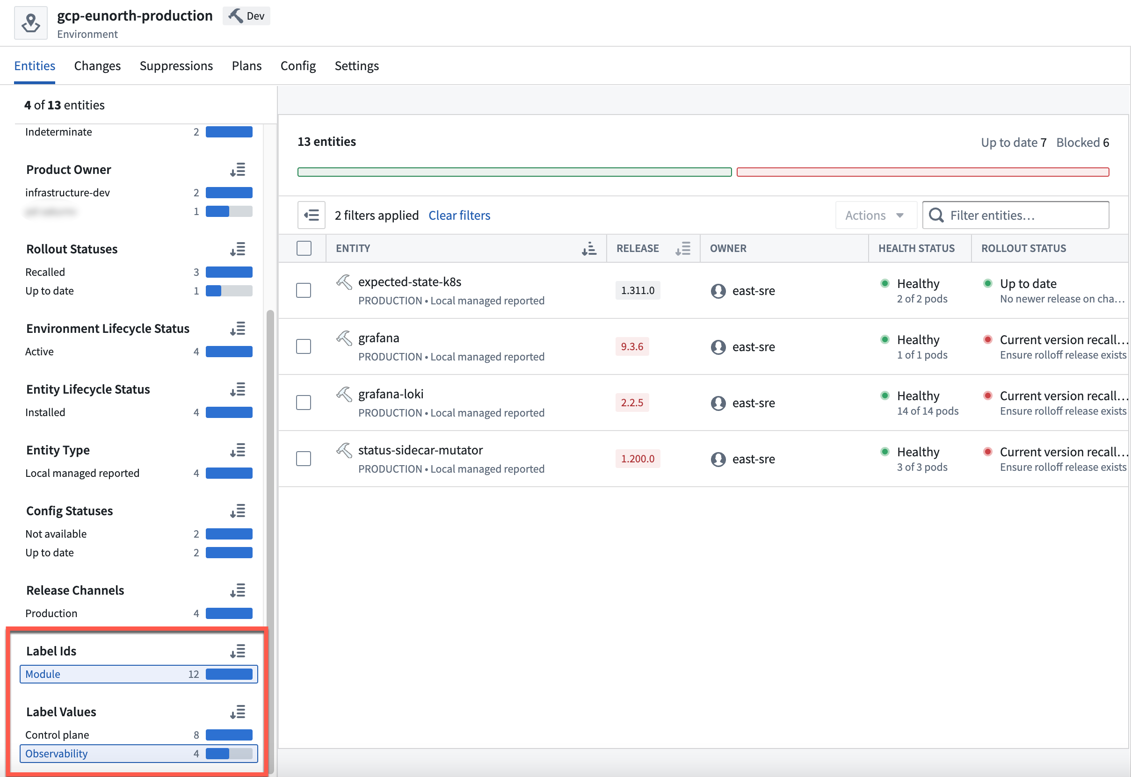Click the red Blocked progress bar
1131x777 pixels.
point(922,172)
